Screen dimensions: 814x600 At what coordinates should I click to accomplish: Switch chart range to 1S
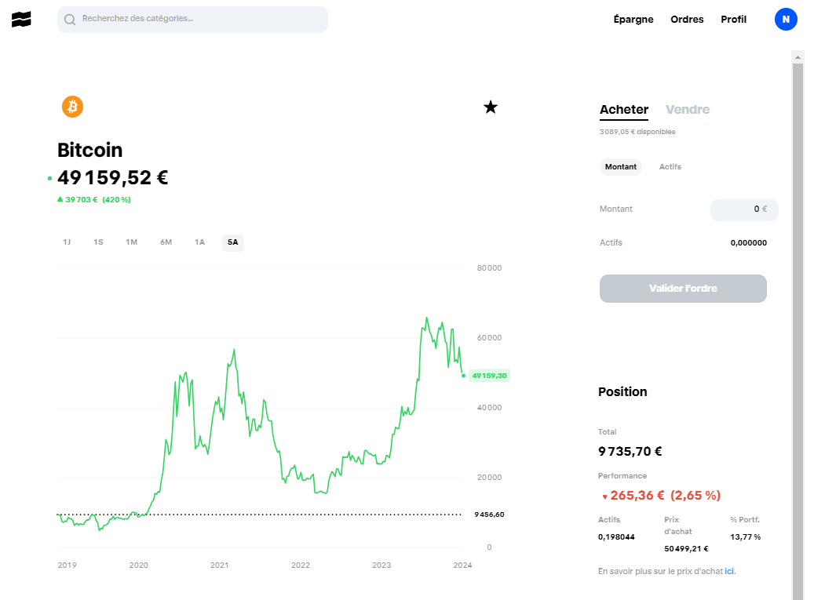pos(98,242)
